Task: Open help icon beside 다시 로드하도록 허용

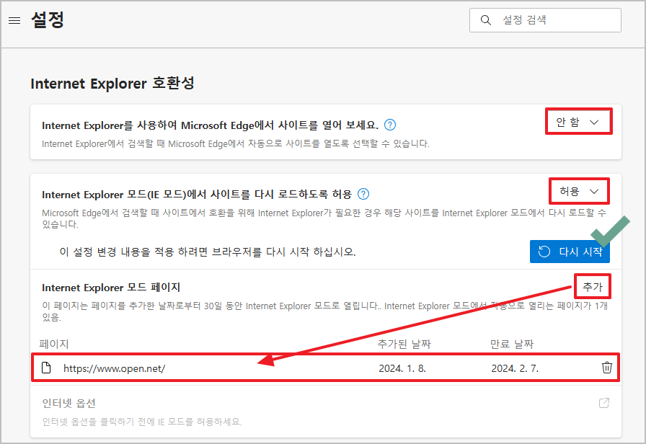Action: coord(363,194)
